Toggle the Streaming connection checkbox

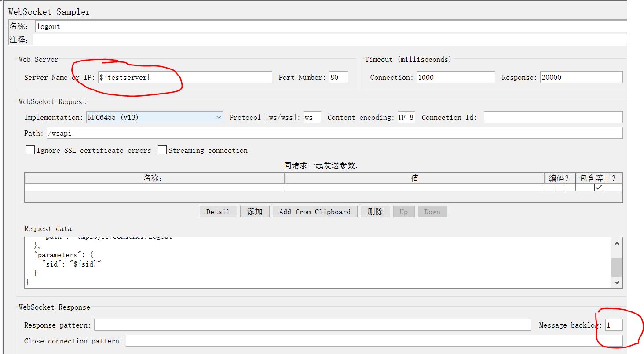click(162, 150)
